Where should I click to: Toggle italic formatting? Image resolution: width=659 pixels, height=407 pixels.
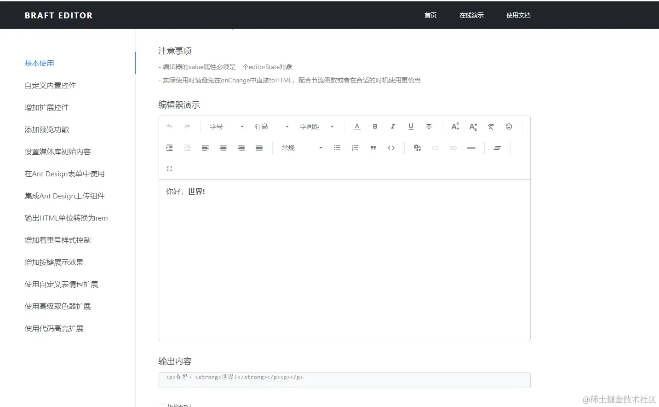point(393,127)
